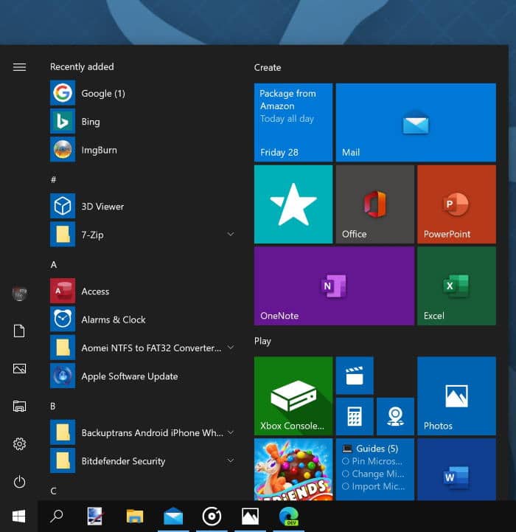The height and width of the screenshot is (532, 516).
Task: Click the C letter group header
Action: click(53, 491)
